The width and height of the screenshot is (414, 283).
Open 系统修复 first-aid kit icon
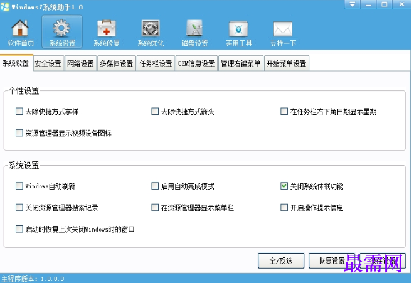[107, 28]
